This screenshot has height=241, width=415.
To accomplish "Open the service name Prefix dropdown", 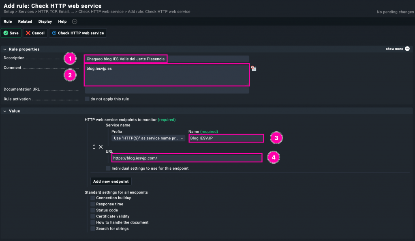I will [x=148, y=138].
